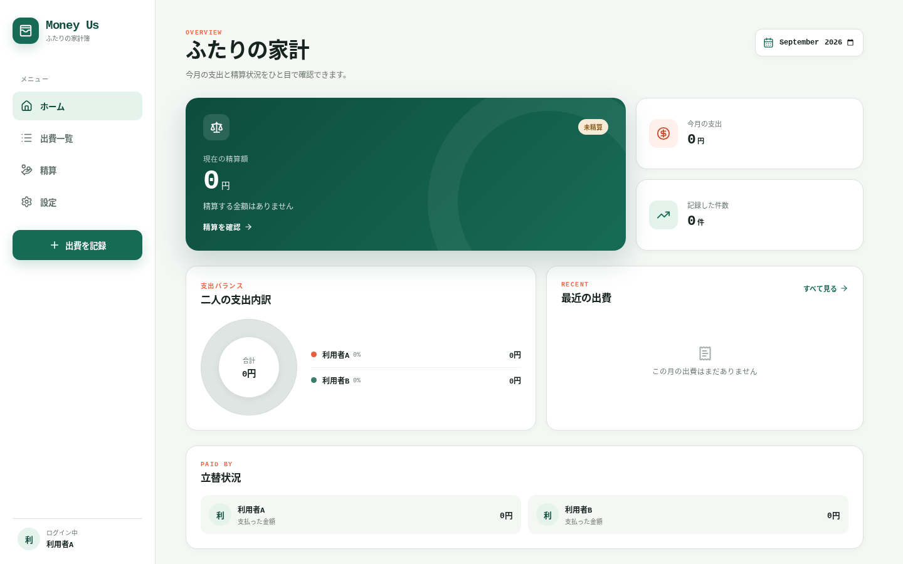The width and height of the screenshot is (903, 564).
Task: Click the 出費を記録 button
Action: [x=77, y=245]
